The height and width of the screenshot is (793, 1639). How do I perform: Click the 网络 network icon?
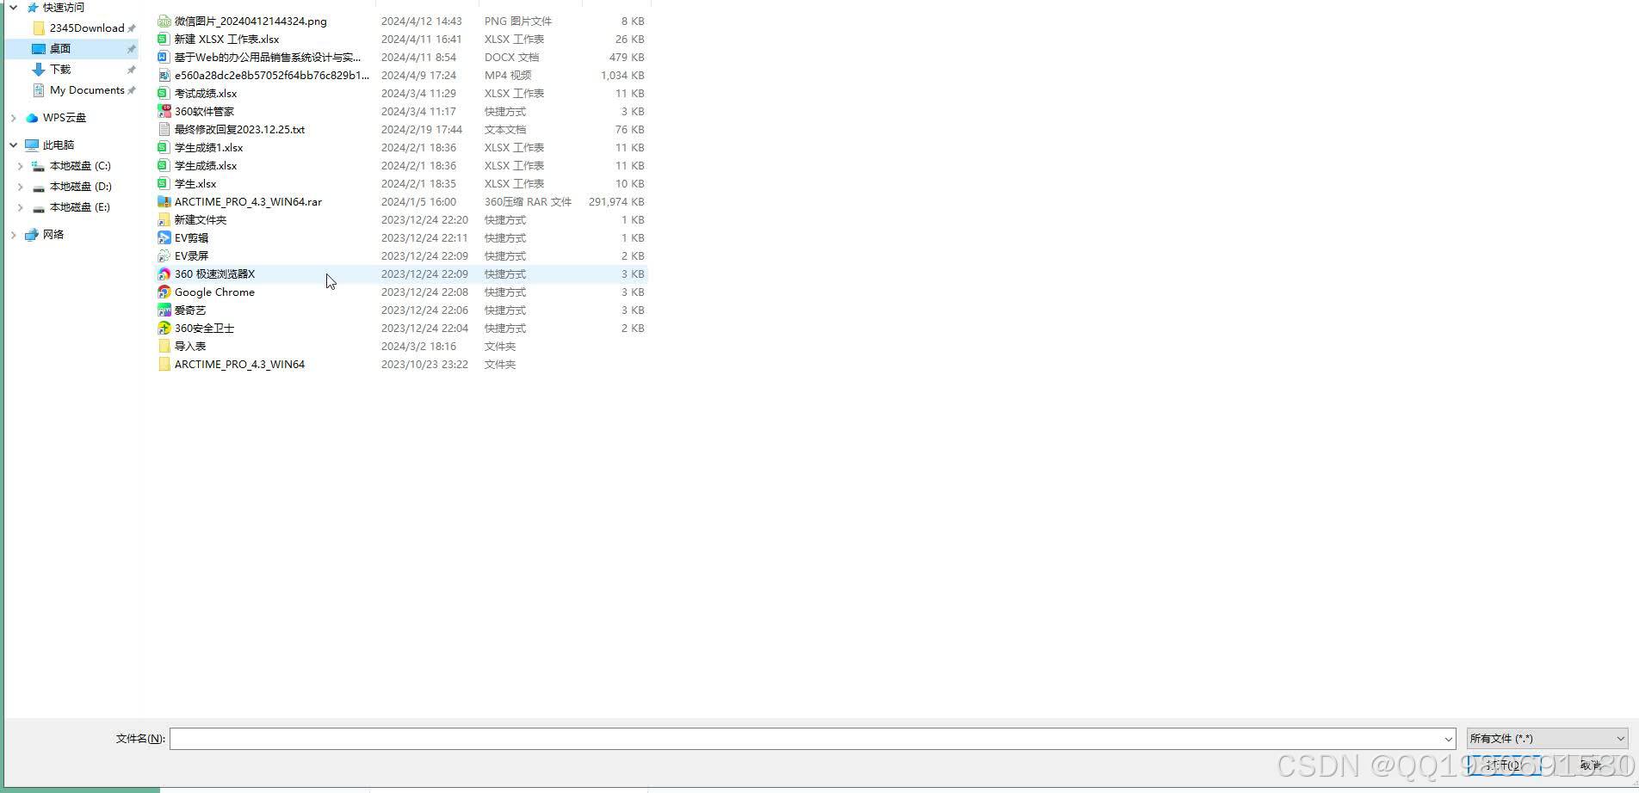(x=32, y=235)
